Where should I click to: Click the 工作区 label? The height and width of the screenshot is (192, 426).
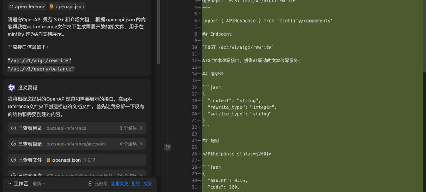[x=21, y=184]
